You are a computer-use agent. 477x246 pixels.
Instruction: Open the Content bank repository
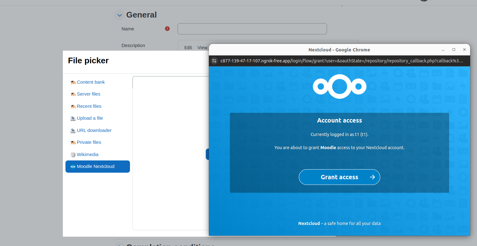point(91,82)
